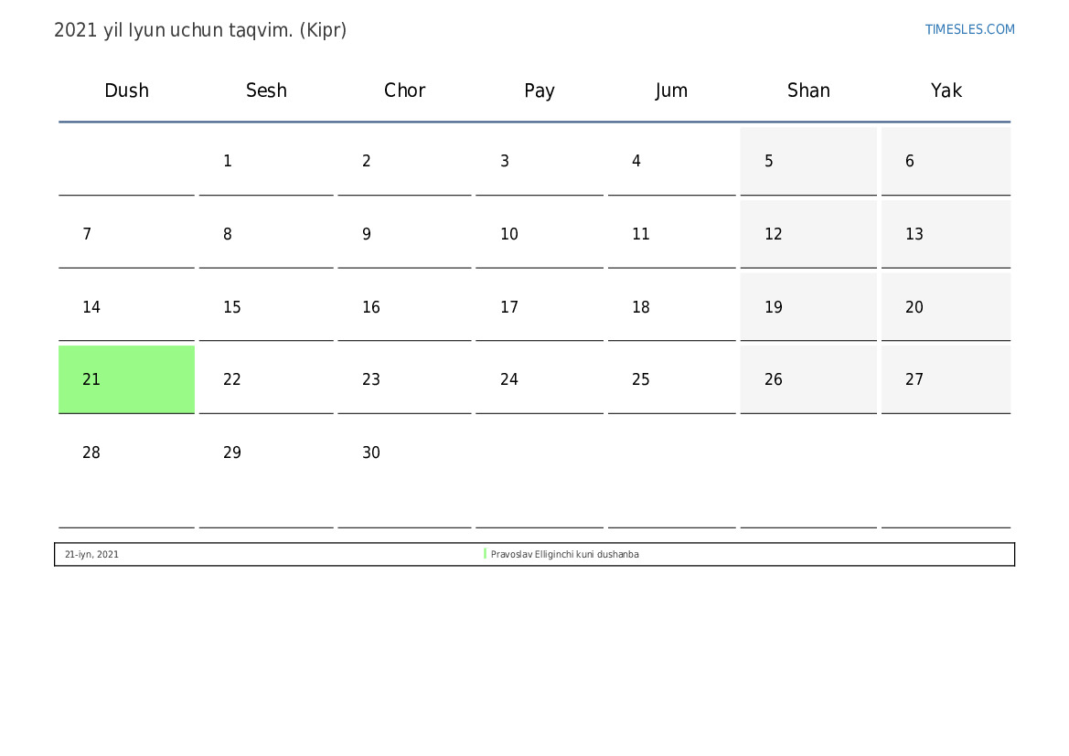The width and height of the screenshot is (1069, 756).
Task: Select June 1 on the calendar
Action: pyautogui.click(x=265, y=162)
